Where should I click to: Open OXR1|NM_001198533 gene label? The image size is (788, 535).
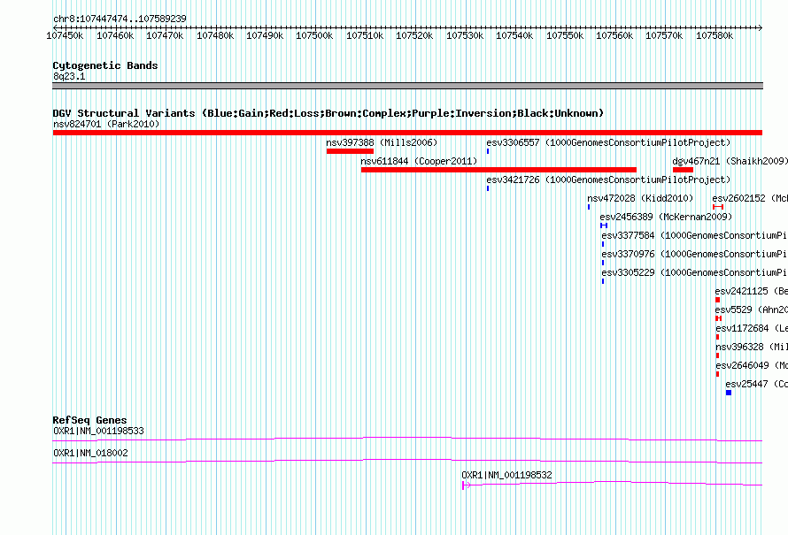coord(98,432)
